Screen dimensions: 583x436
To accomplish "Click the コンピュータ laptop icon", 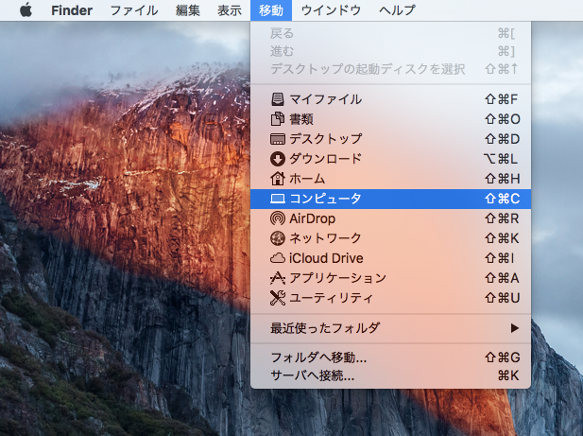I will click(278, 199).
